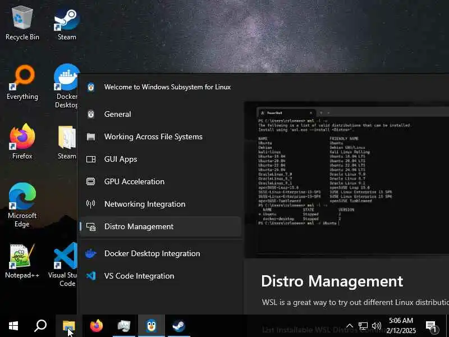Screen dimensions: 449x337
Task: Launch Microsoft Edge from the desktop
Action: click(22, 205)
